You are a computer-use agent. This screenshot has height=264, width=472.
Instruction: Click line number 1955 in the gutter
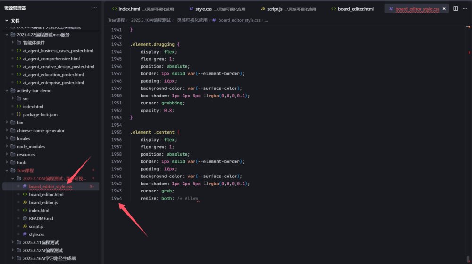click(116, 132)
